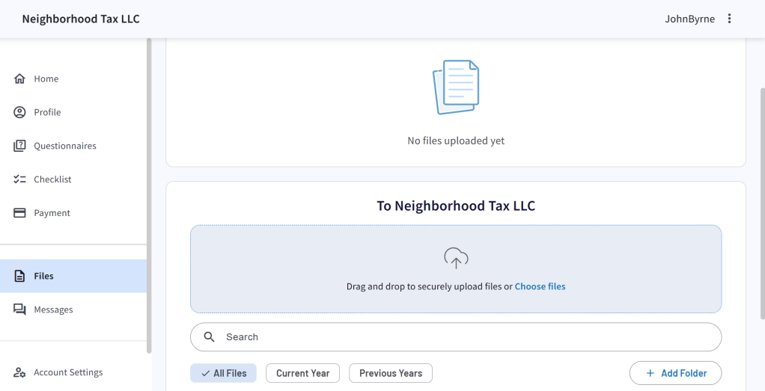
Task: Click the Choose files link
Action: 540,286
